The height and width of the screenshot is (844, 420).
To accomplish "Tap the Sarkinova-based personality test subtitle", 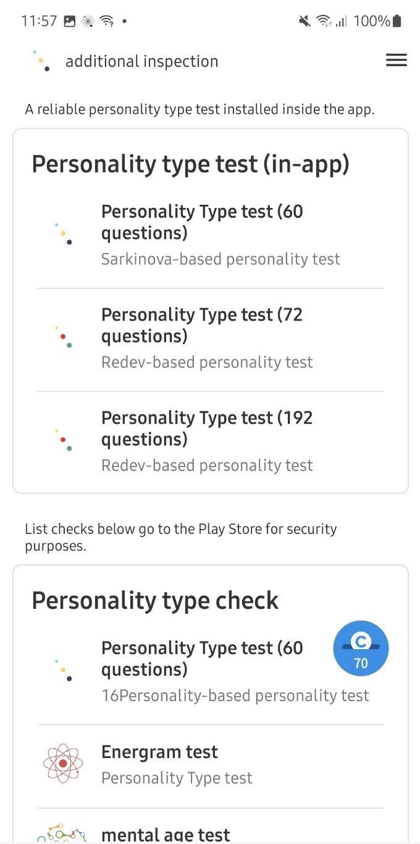I will 220,259.
